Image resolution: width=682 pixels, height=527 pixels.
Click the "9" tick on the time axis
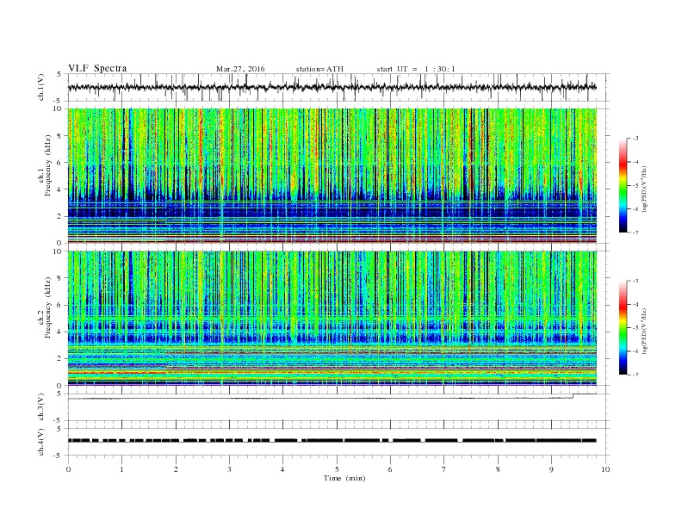(551, 469)
